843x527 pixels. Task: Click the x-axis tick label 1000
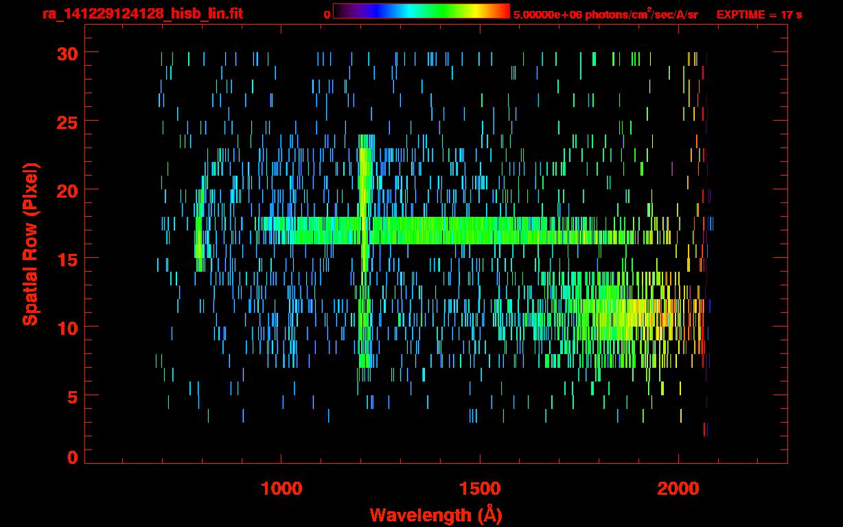(x=281, y=489)
